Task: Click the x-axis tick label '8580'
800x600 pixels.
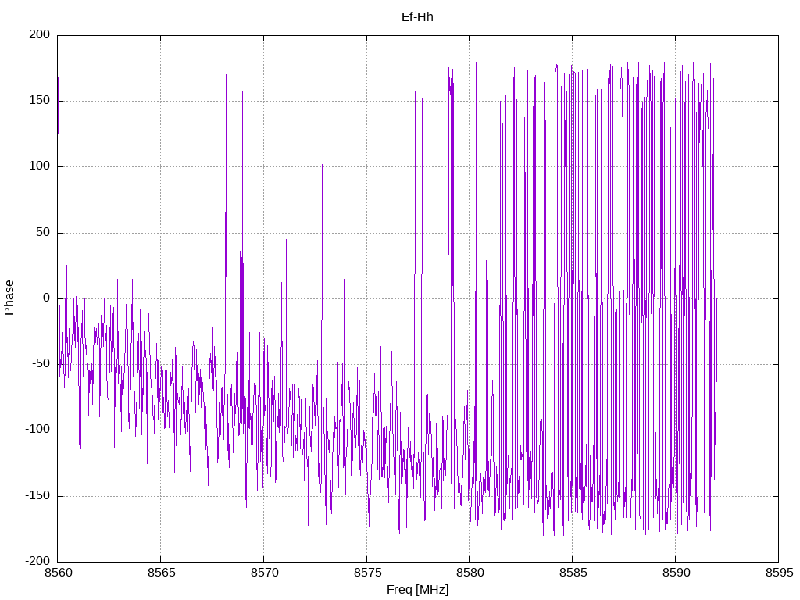Action: [470, 573]
